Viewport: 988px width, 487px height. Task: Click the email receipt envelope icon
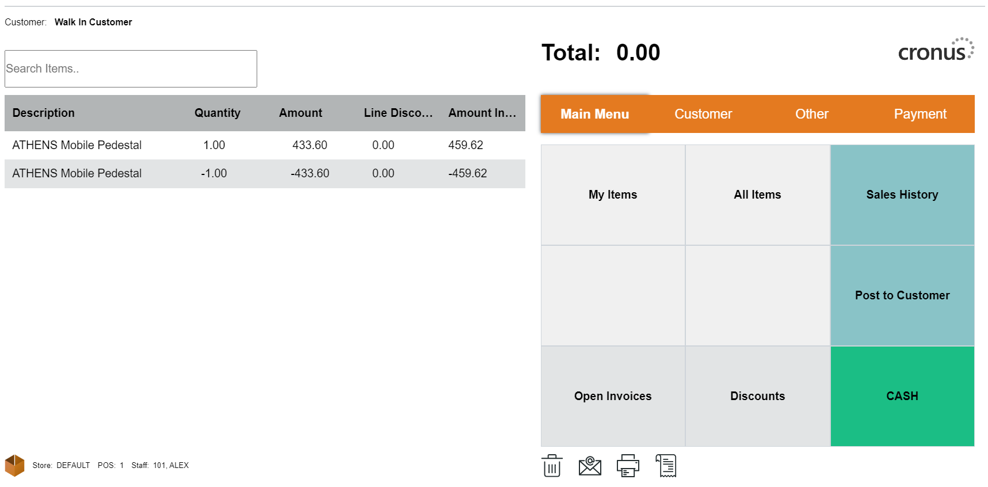point(590,466)
